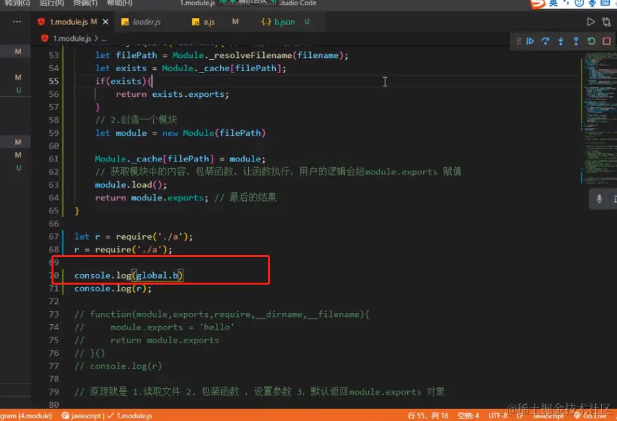Click in module.load(); on line 63
The image size is (617, 421).
click(131, 185)
